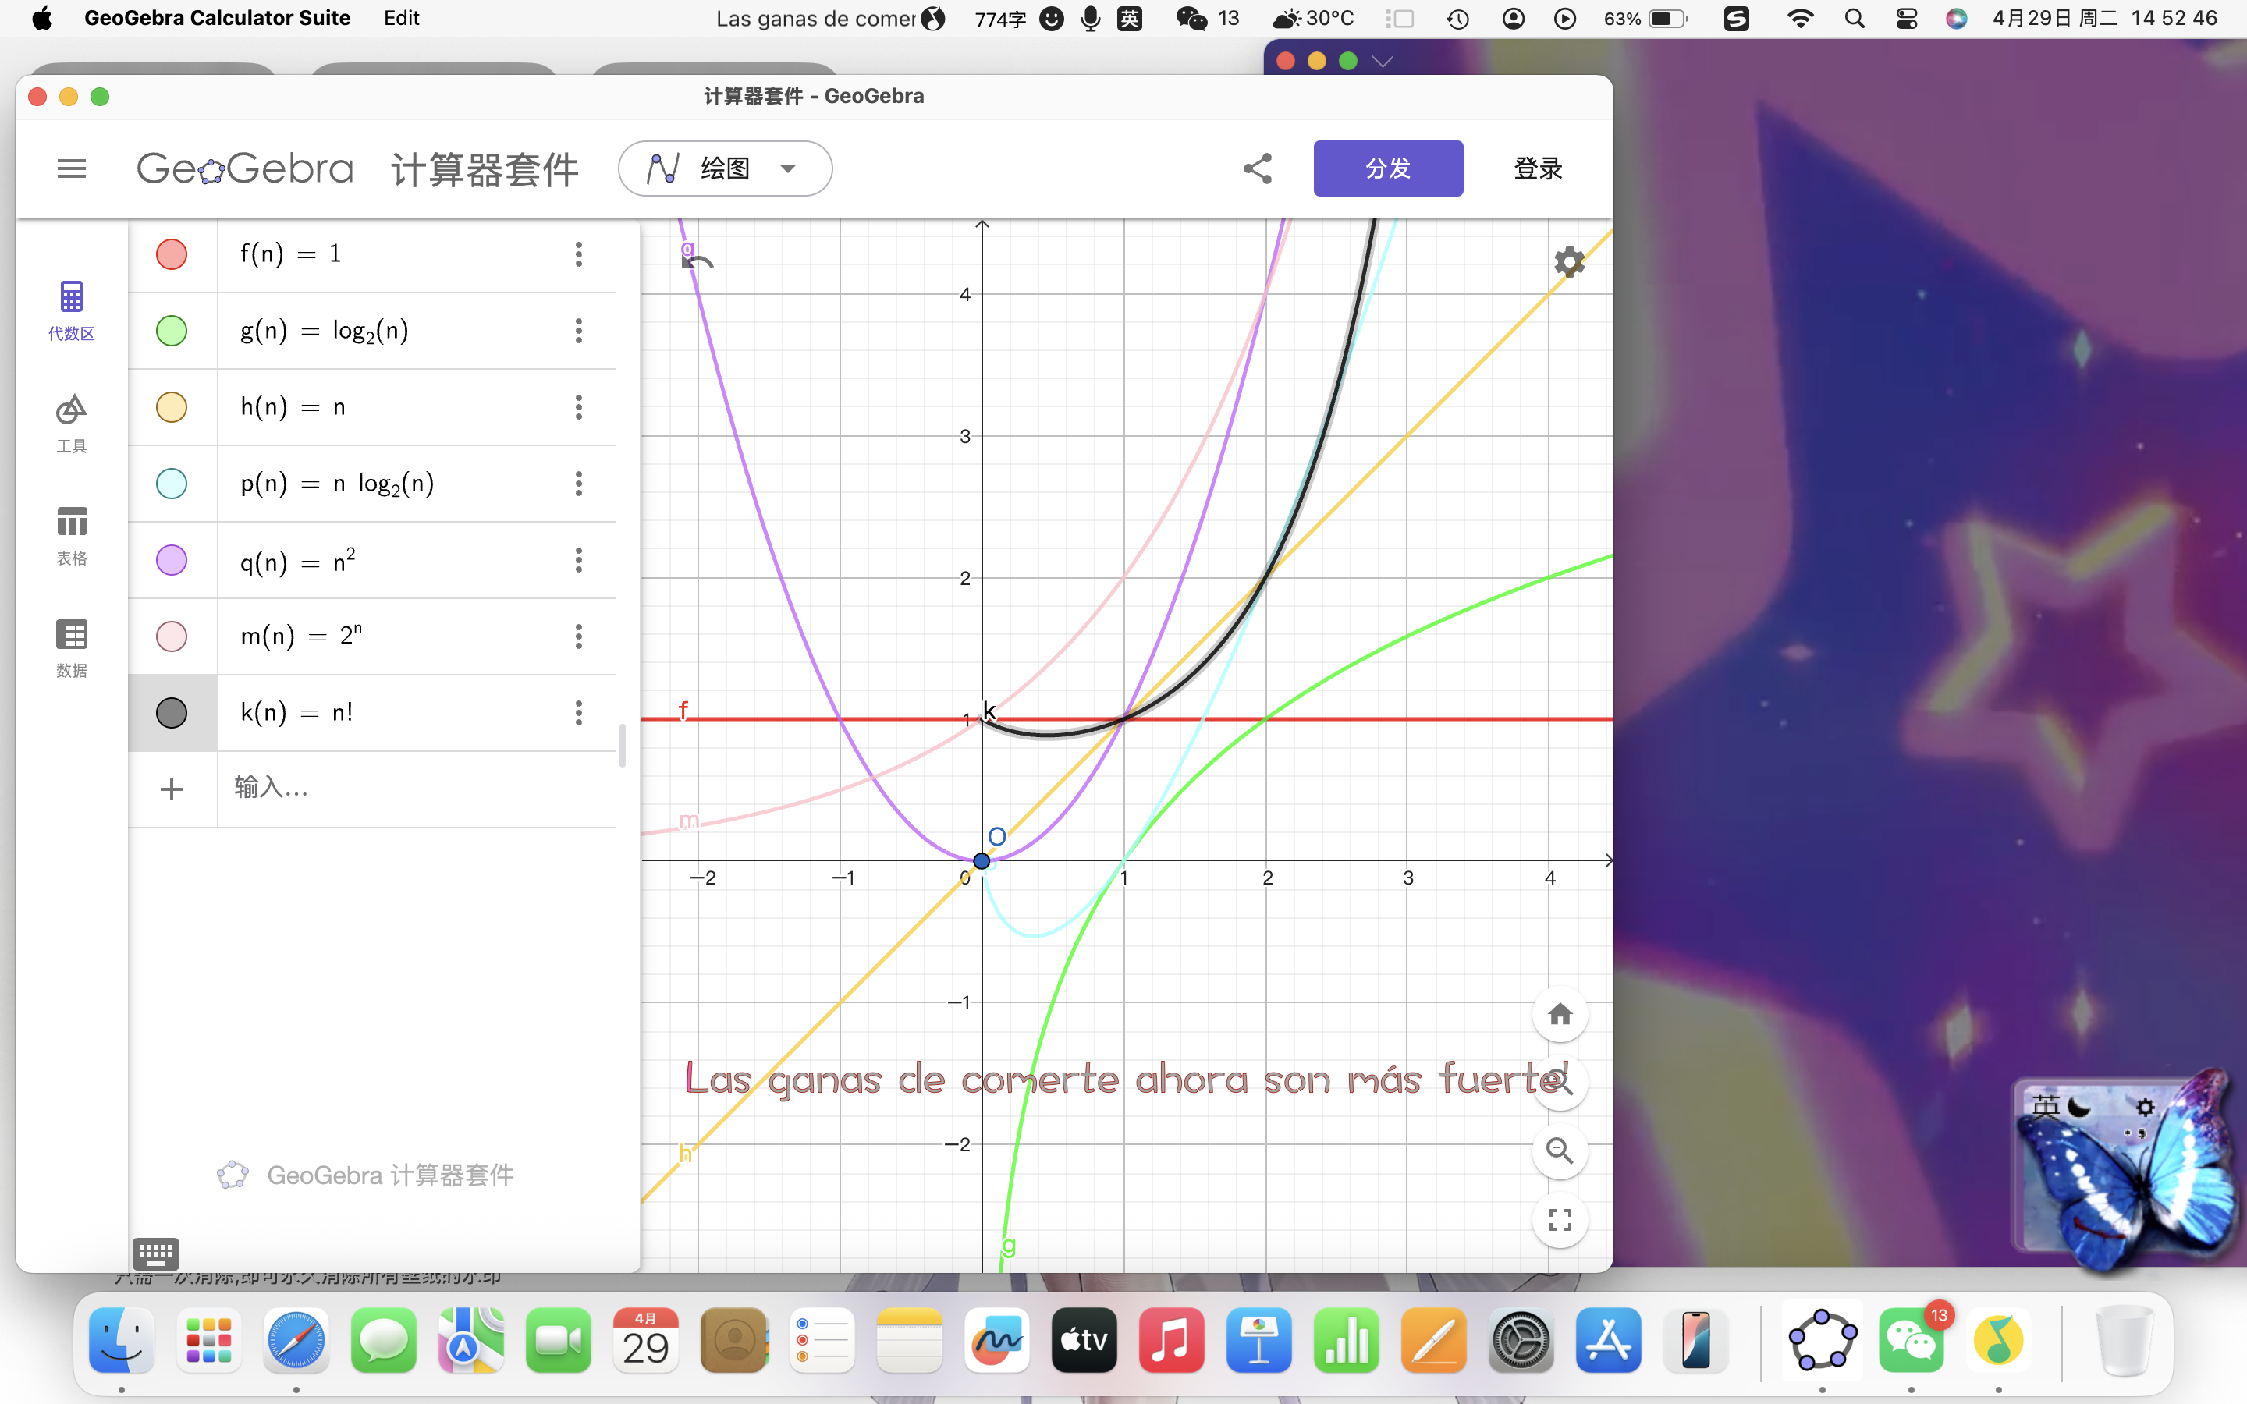Open the hamburger main menu

[x=72, y=168]
